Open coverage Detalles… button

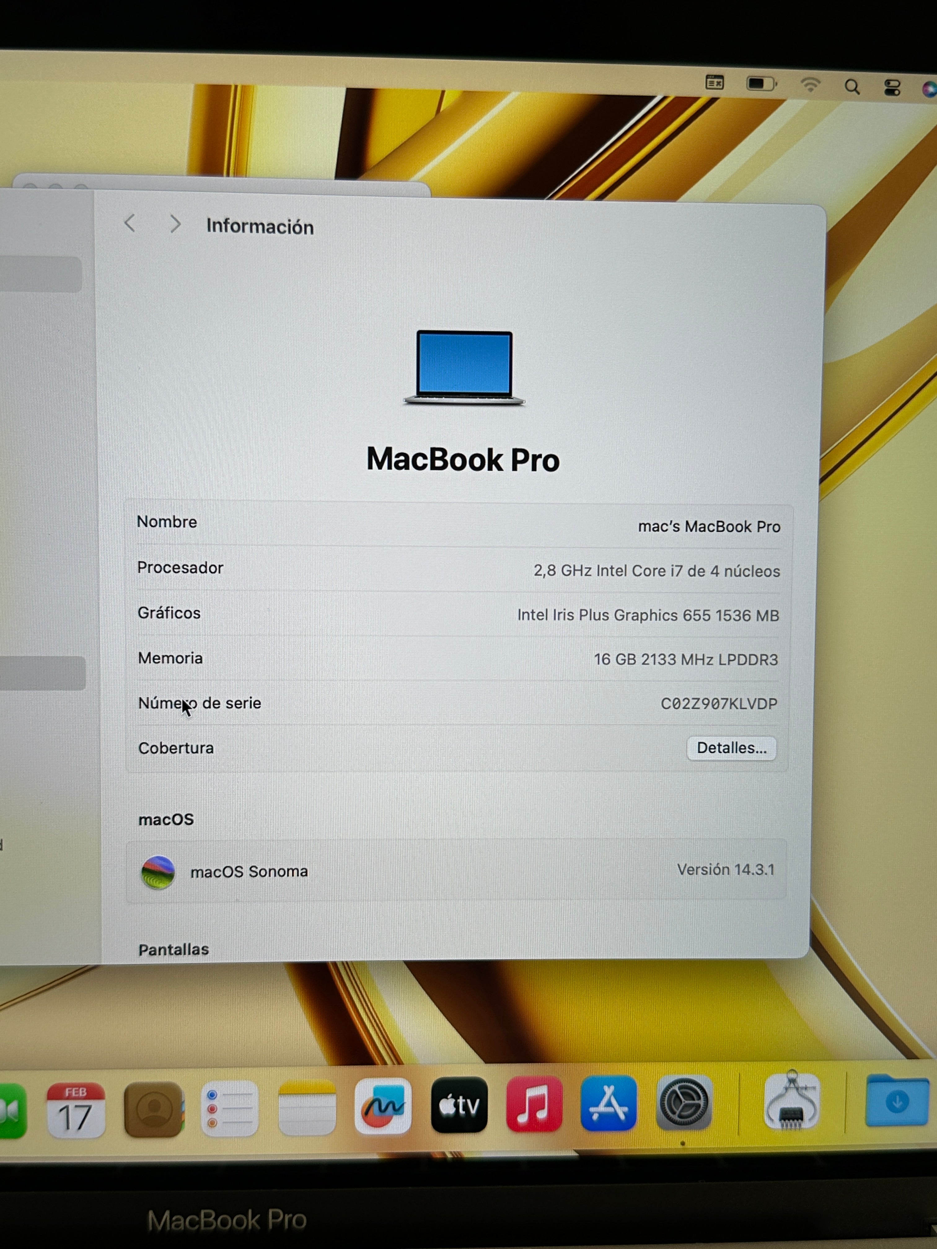tap(732, 748)
